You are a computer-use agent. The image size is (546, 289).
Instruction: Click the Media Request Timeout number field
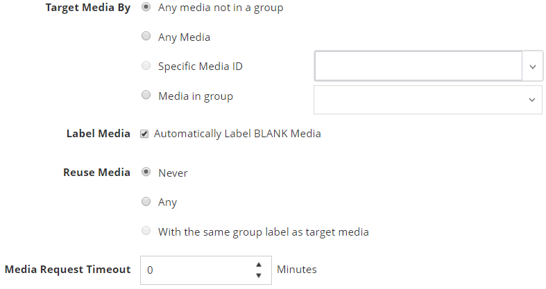click(194, 270)
